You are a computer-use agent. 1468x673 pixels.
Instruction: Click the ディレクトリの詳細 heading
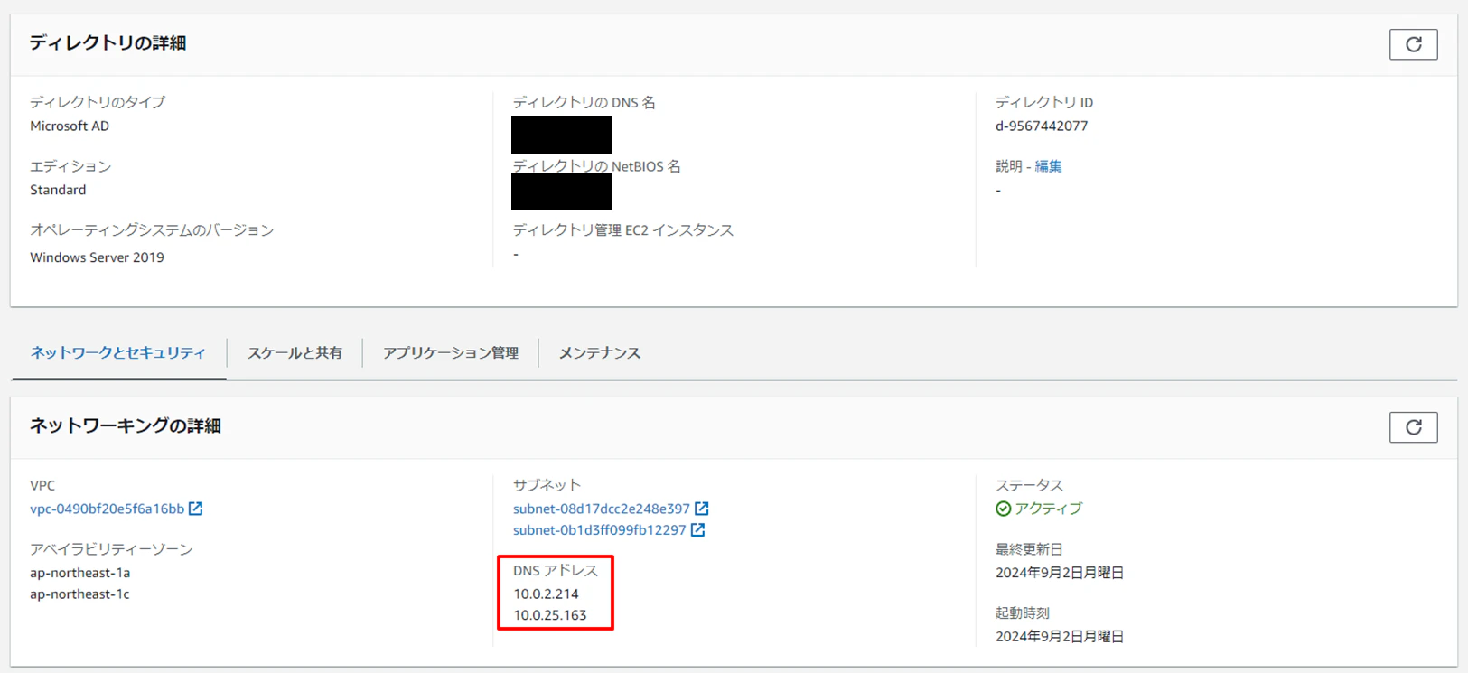click(x=108, y=43)
